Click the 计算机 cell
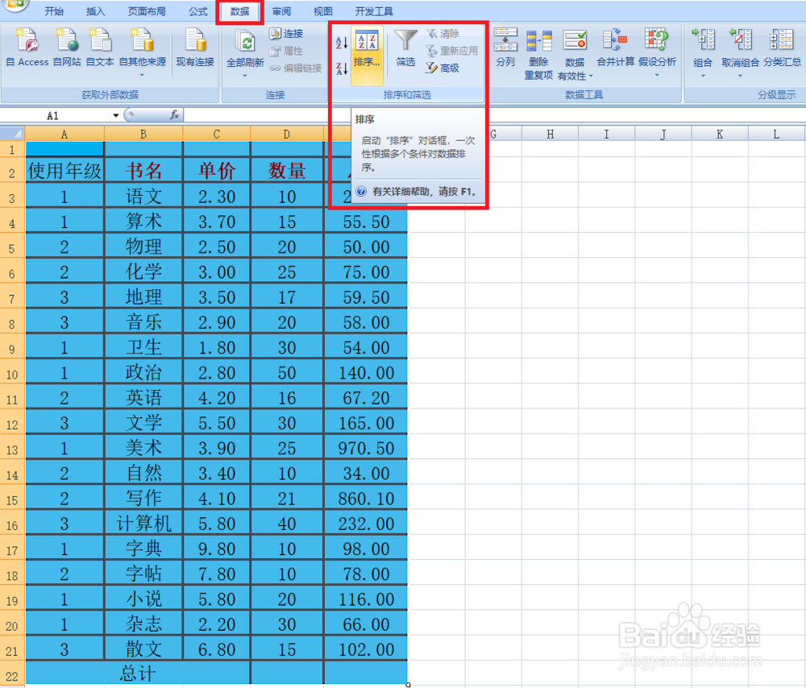Viewport: 806px width, 688px height. click(x=143, y=523)
